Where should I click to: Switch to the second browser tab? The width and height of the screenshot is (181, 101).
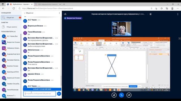[x=48, y=4]
